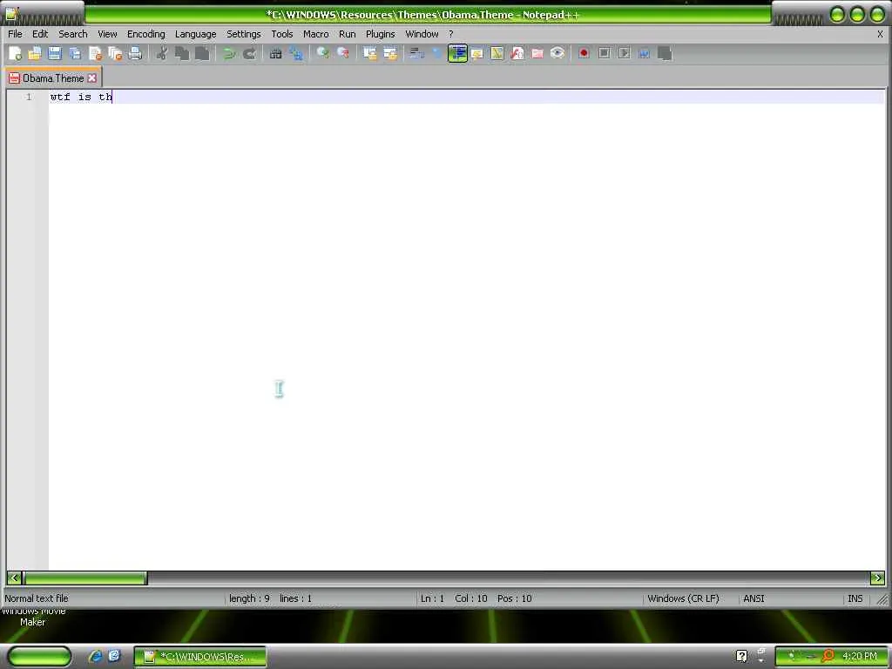892x669 pixels.
Task: Click the Close All toolbar icon
Action: [x=116, y=53]
